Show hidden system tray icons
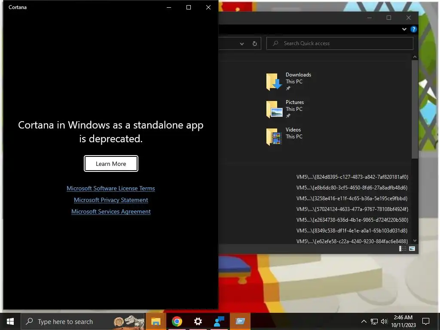The height and width of the screenshot is (330, 440). (x=364, y=321)
